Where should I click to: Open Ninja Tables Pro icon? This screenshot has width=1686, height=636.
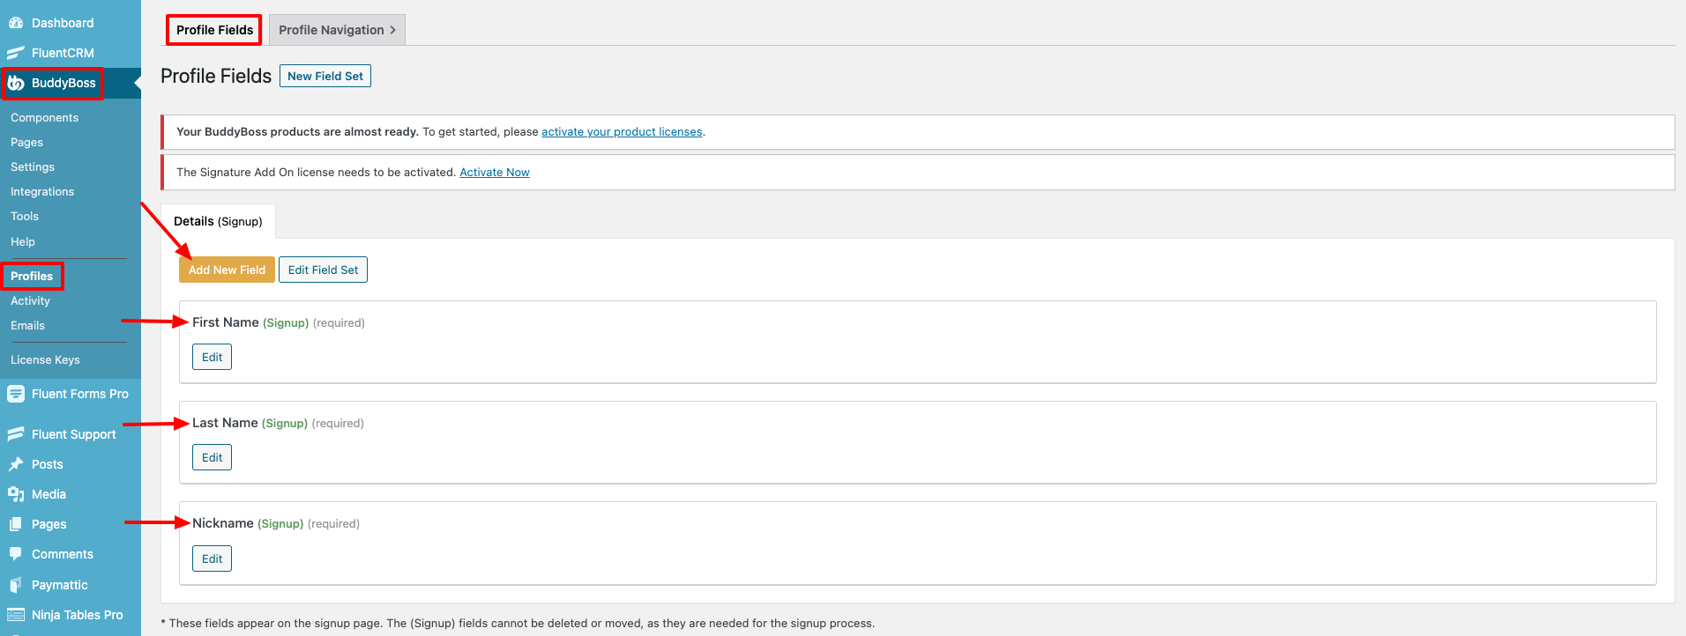click(x=16, y=615)
